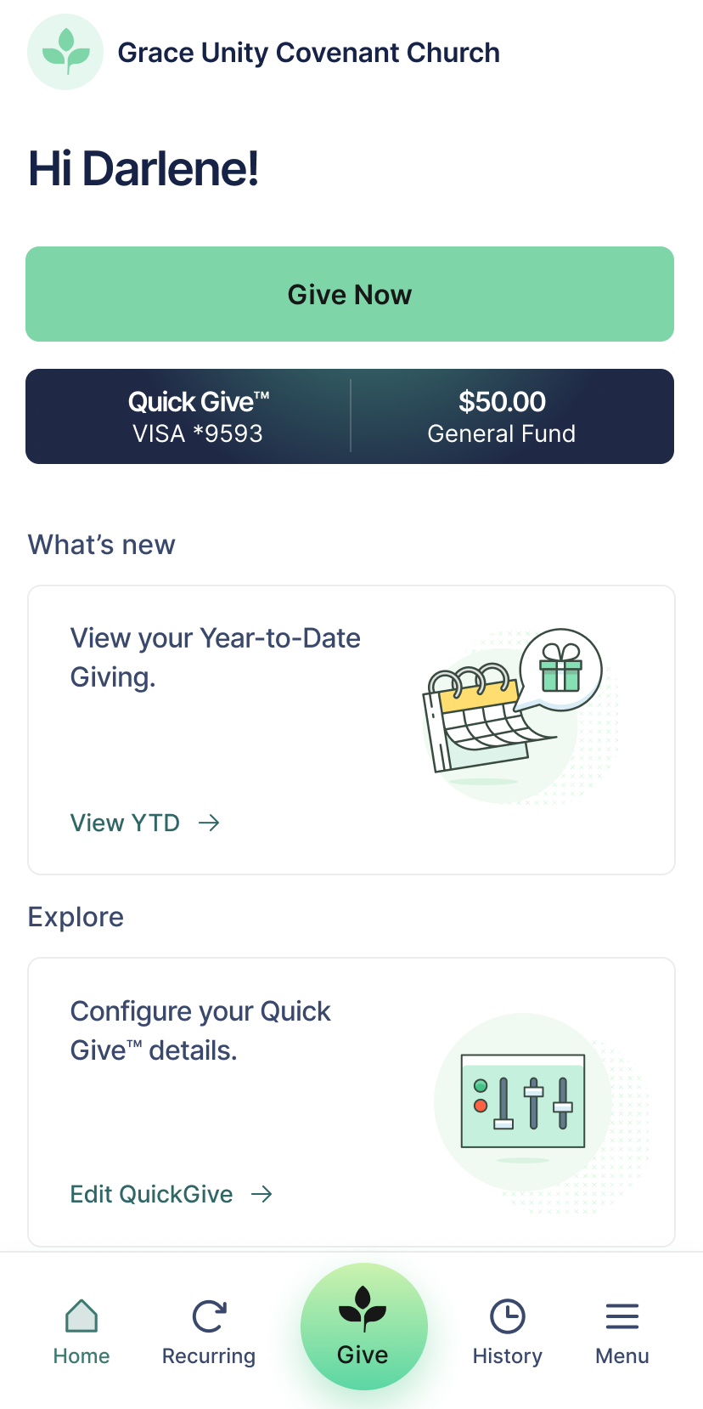This screenshot has width=703, height=1409.
Task: Open the History clock icon
Action: 508,1316
